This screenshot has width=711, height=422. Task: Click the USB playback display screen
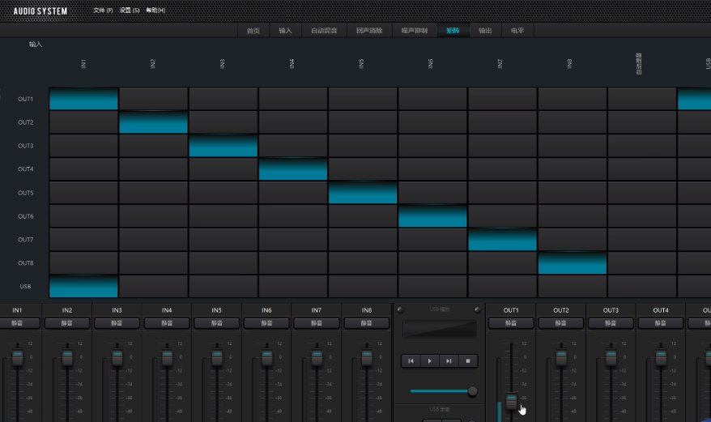[440, 329]
